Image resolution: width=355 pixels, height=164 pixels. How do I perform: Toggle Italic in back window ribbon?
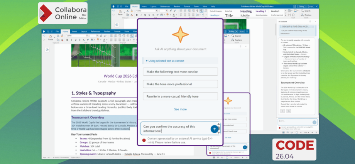(141, 15)
